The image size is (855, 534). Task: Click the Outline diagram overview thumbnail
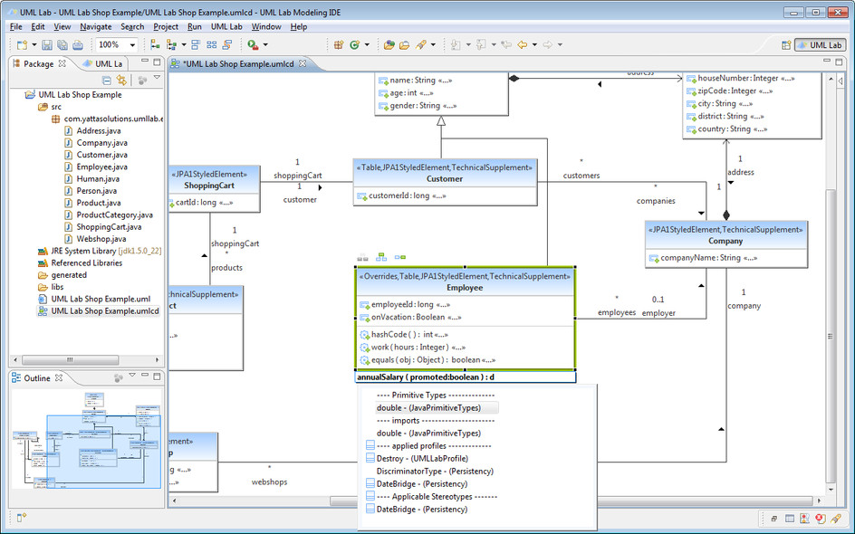(87, 439)
